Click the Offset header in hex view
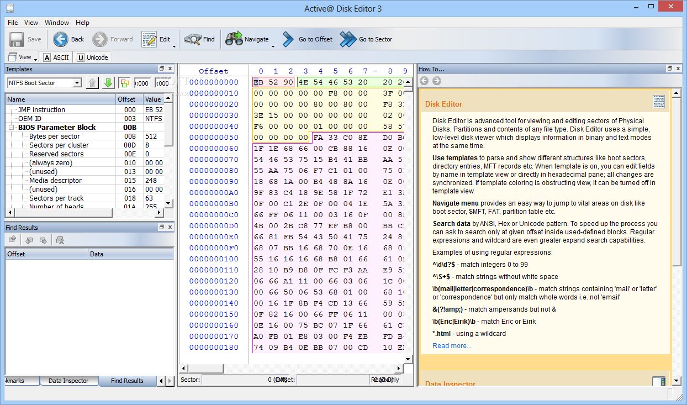Image resolution: width=687 pixels, height=405 pixels. pyautogui.click(x=214, y=71)
